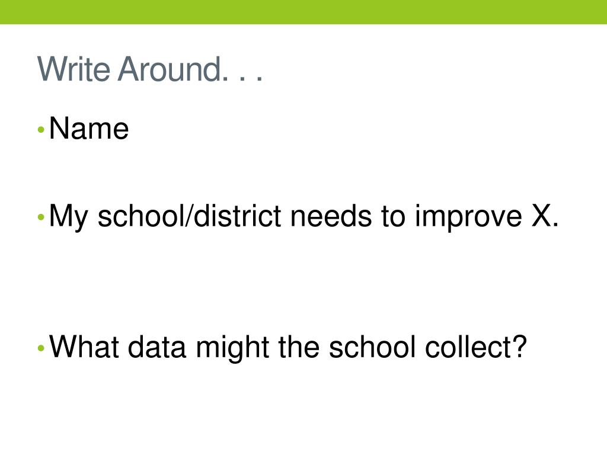Click the word Write in title
Screen dimensions: 607x455
point(74,69)
